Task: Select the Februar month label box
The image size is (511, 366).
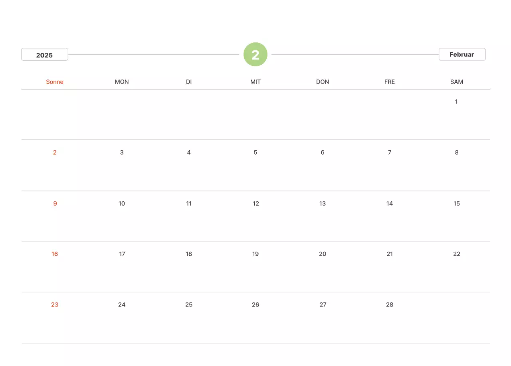Action: pyautogui.click(x=462, y=54)
